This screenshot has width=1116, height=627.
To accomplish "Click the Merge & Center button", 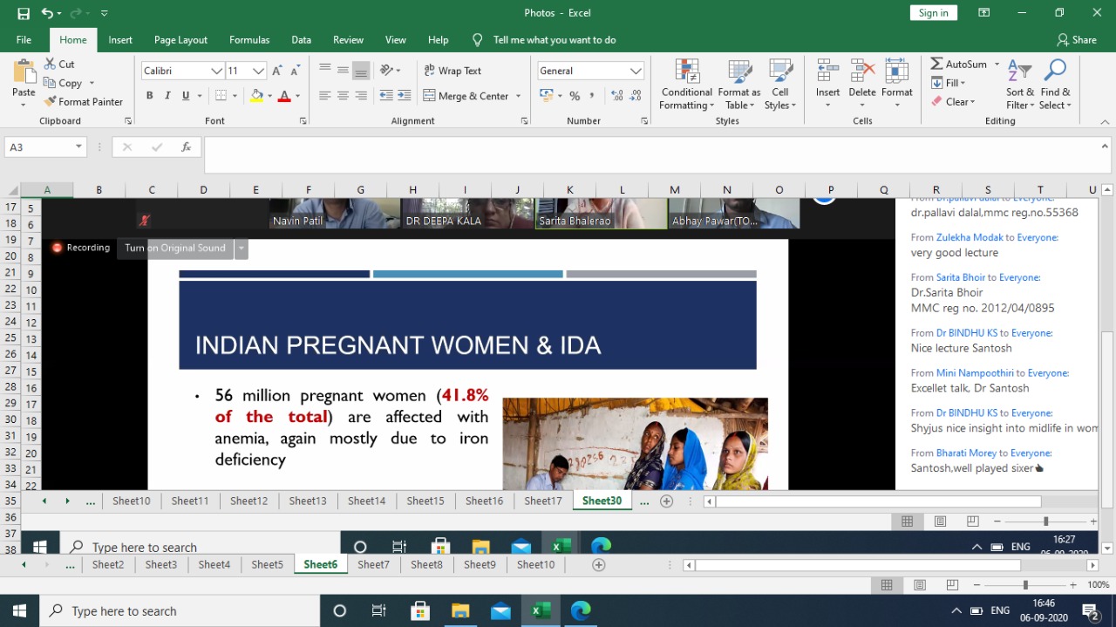I will coord(466,96).
